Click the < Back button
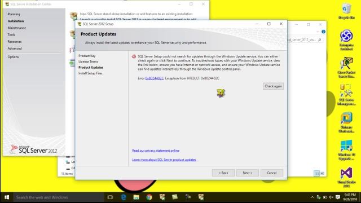The width and height of the screenshot is (361, 203). click(223, 173)
